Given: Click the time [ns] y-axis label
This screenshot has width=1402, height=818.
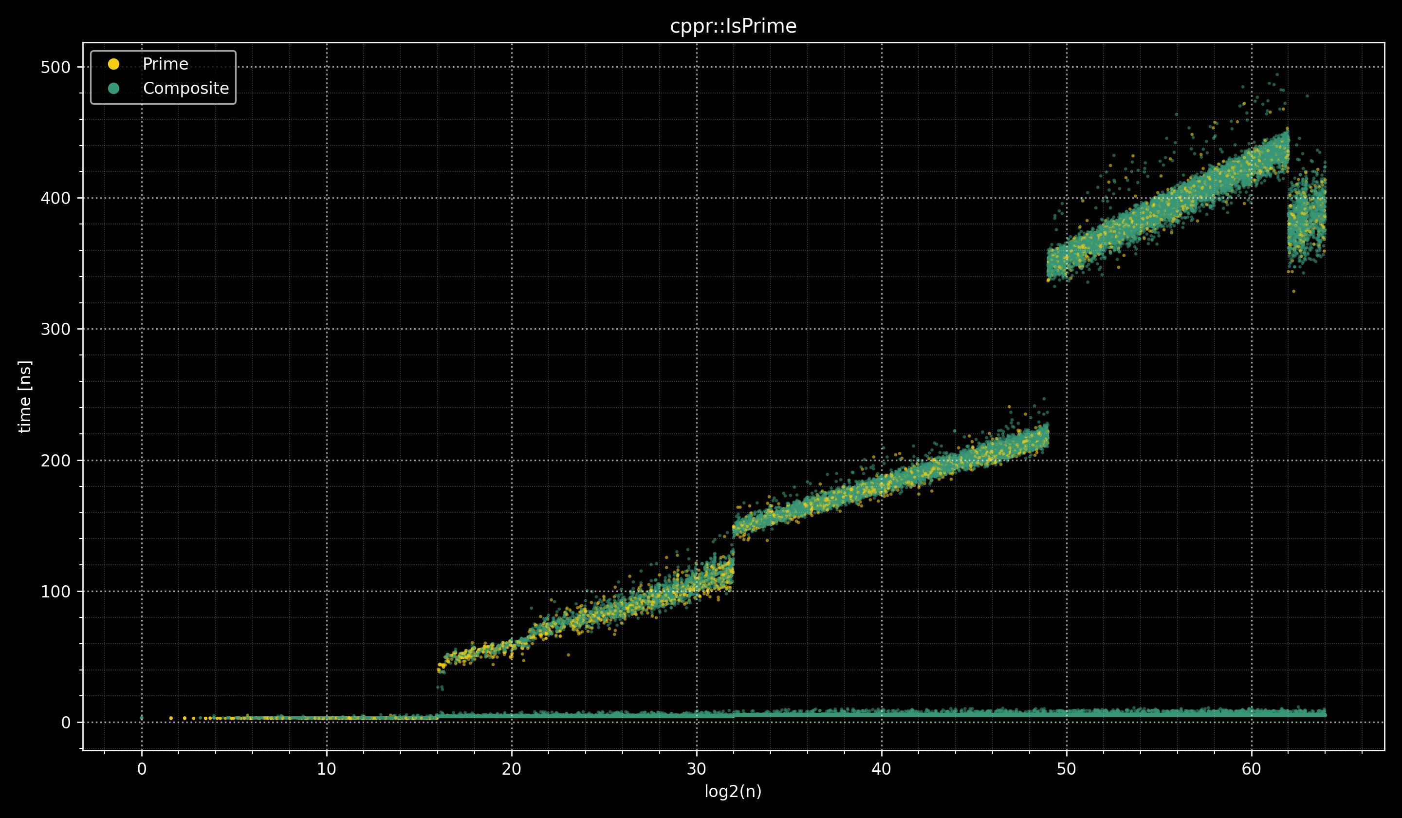Looking at the screenshot, I should click(25, 396).
